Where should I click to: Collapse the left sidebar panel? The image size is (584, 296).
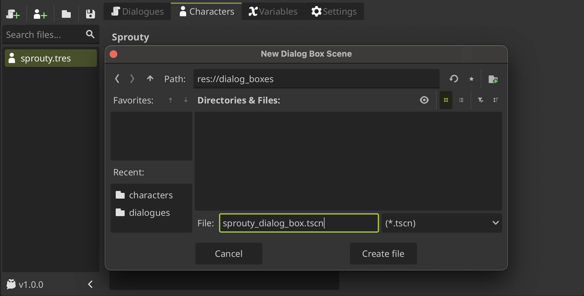(90, 284)
